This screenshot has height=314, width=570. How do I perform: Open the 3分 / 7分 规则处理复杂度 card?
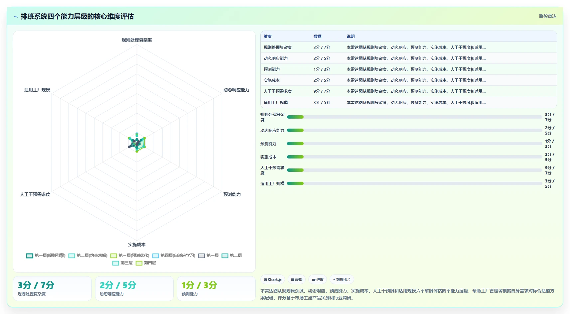pyautogui.click(x=53, y=289)
